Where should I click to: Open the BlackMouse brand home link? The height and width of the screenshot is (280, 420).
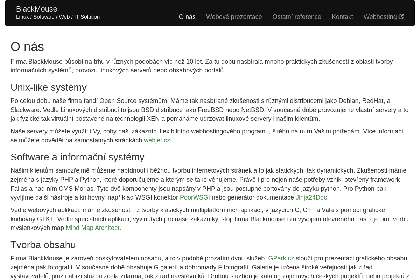(36, 9)
